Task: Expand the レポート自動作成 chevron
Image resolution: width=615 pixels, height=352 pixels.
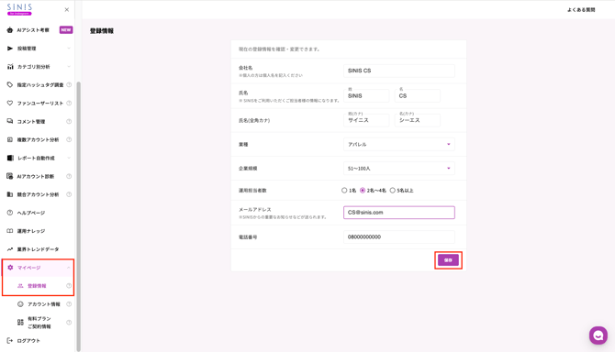Action: coord(69,158)
